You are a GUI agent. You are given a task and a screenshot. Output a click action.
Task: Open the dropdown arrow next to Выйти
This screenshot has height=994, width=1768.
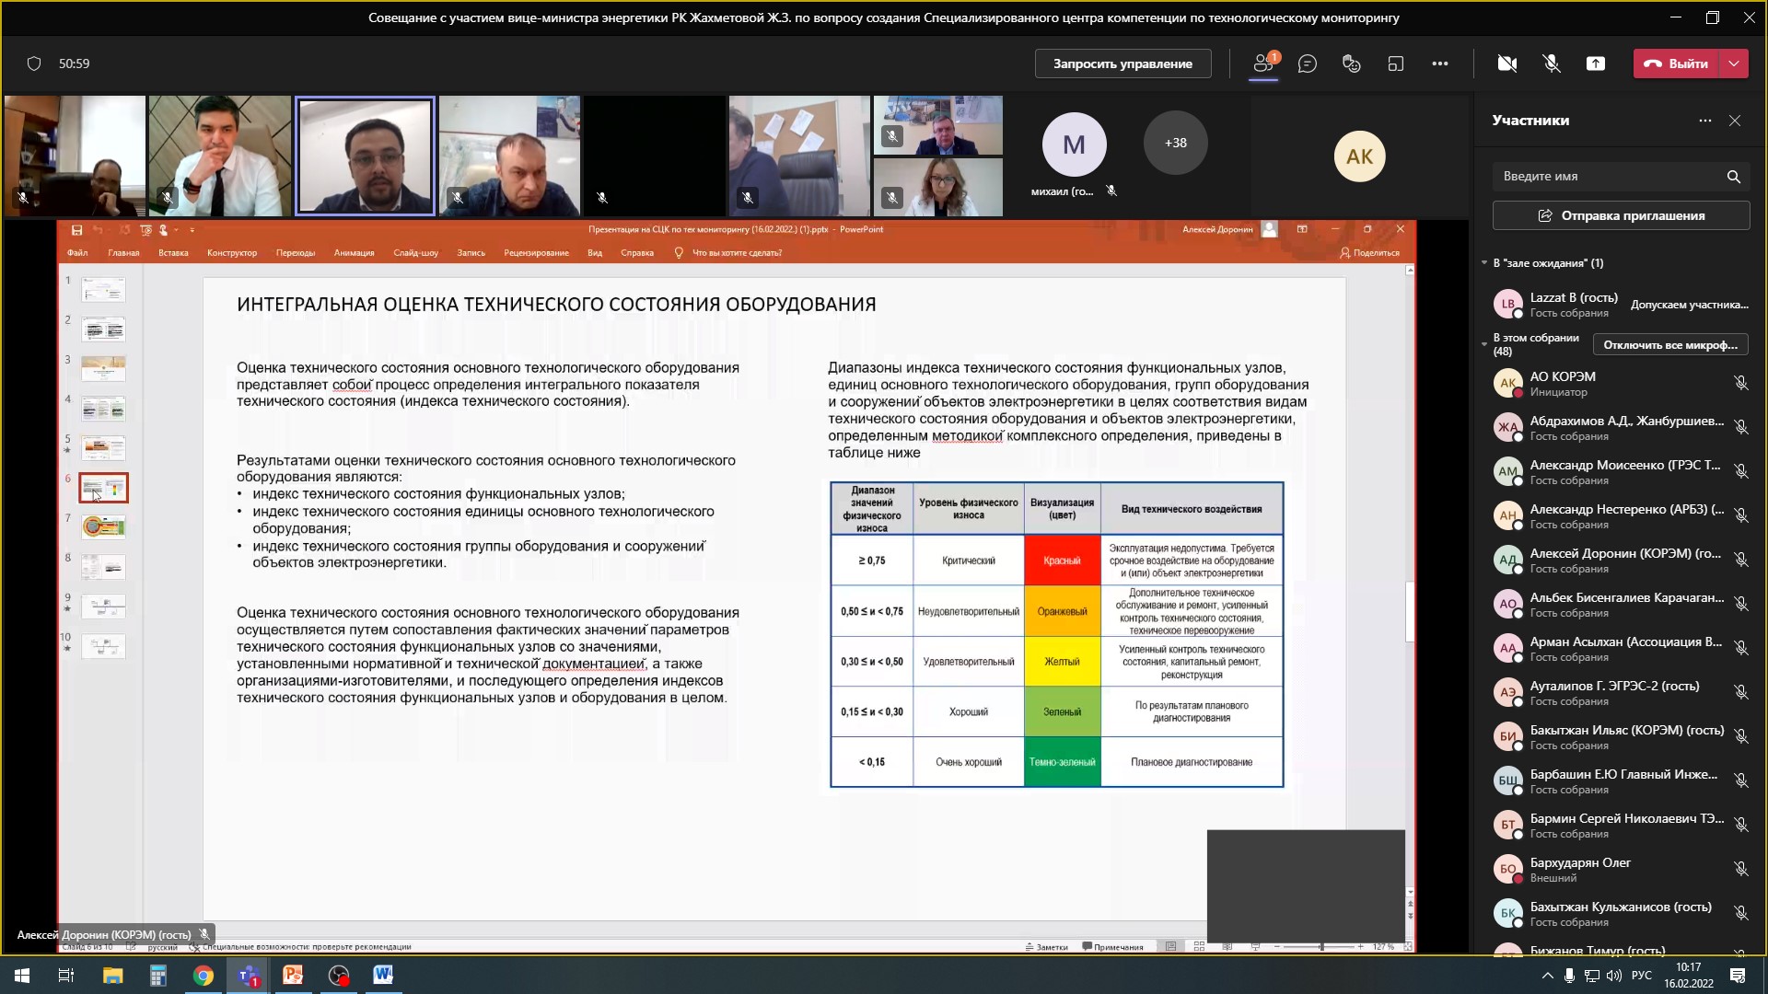click(x=1734, y=64)
